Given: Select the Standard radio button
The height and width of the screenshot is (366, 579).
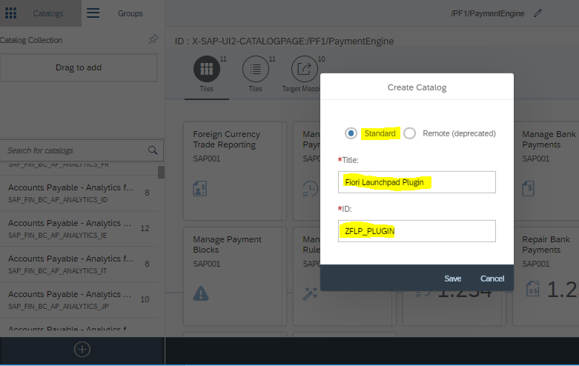Looking at the screenshot, I should point(351,133).
